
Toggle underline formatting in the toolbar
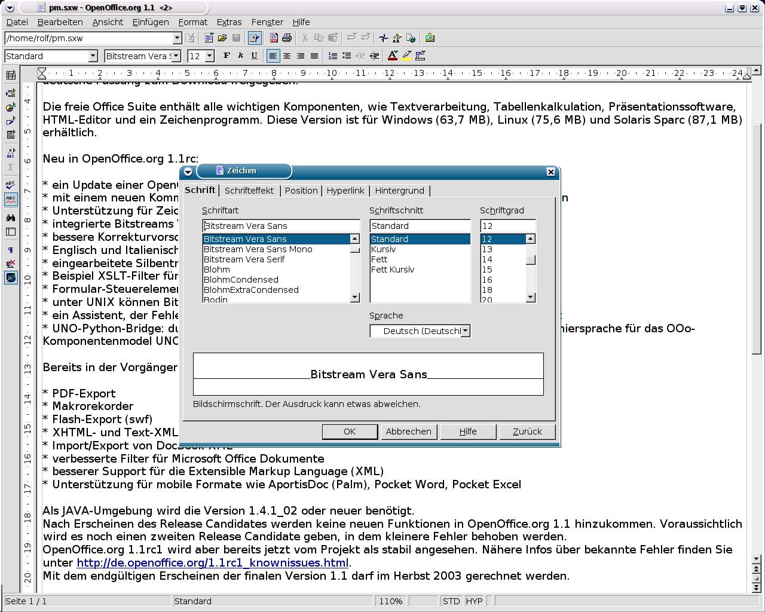[255, 56]
